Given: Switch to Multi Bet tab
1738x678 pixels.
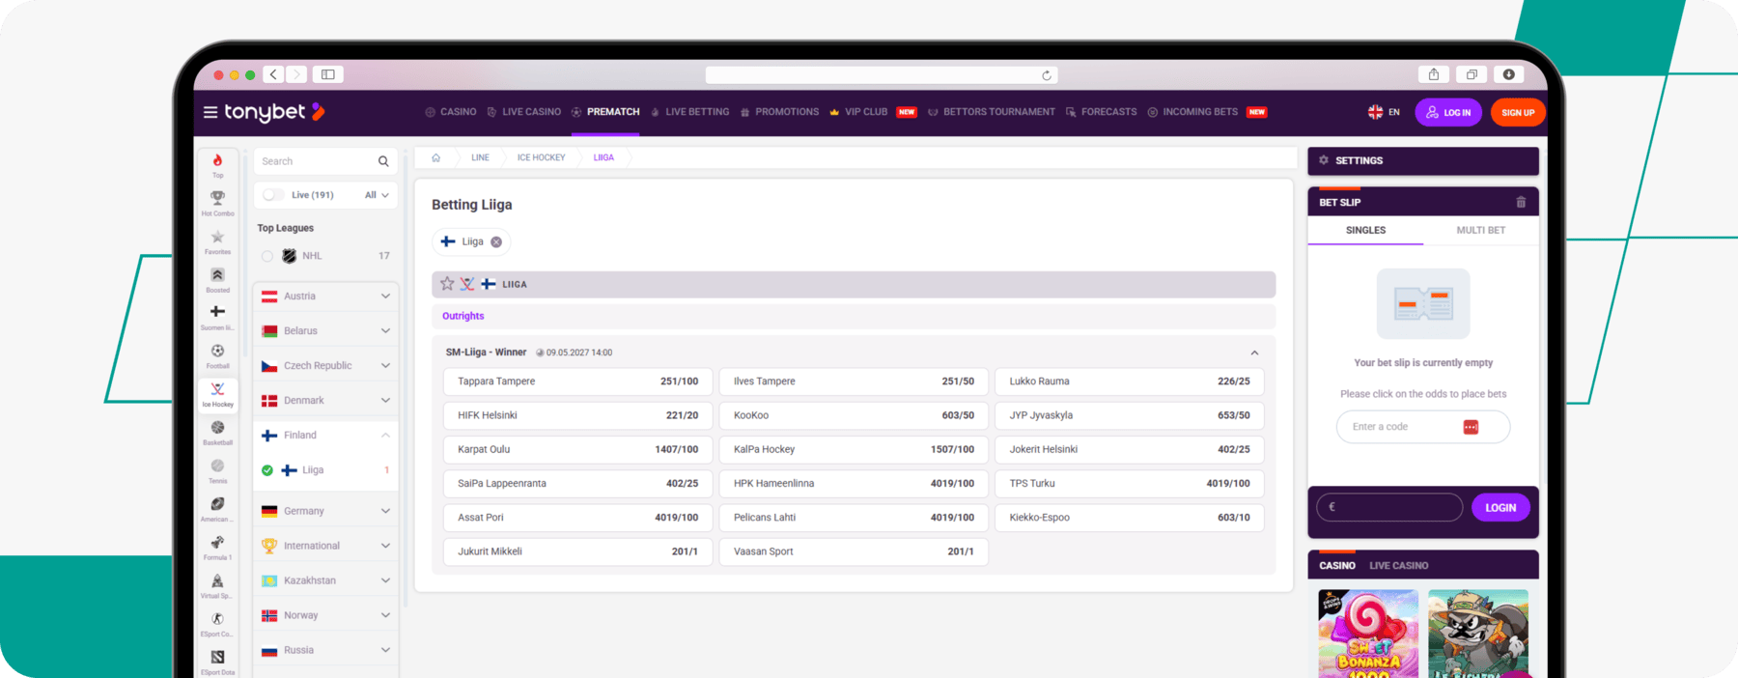Looking at the screenshot, I should pyautogui.click(x=1480, y=231).
